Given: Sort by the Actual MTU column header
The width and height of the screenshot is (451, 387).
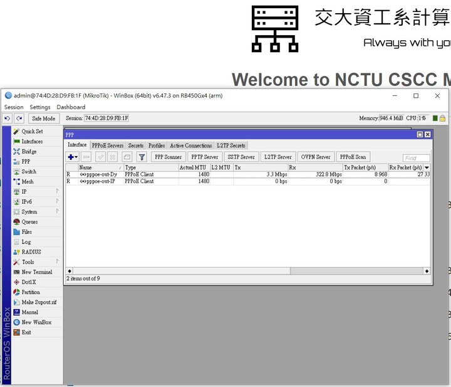Looking at the screenshot, I should 194,167.
